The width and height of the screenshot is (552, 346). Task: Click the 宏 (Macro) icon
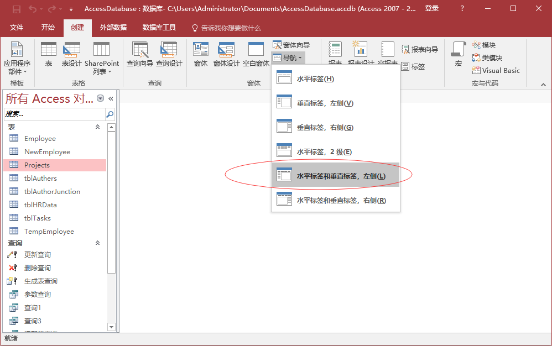coord(458,54)
